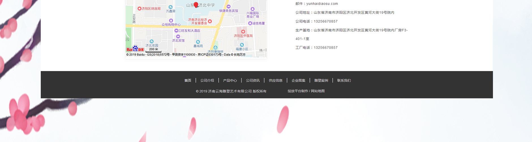Click the 众恒购物中心 shopping icon

[x=171, y=21]
